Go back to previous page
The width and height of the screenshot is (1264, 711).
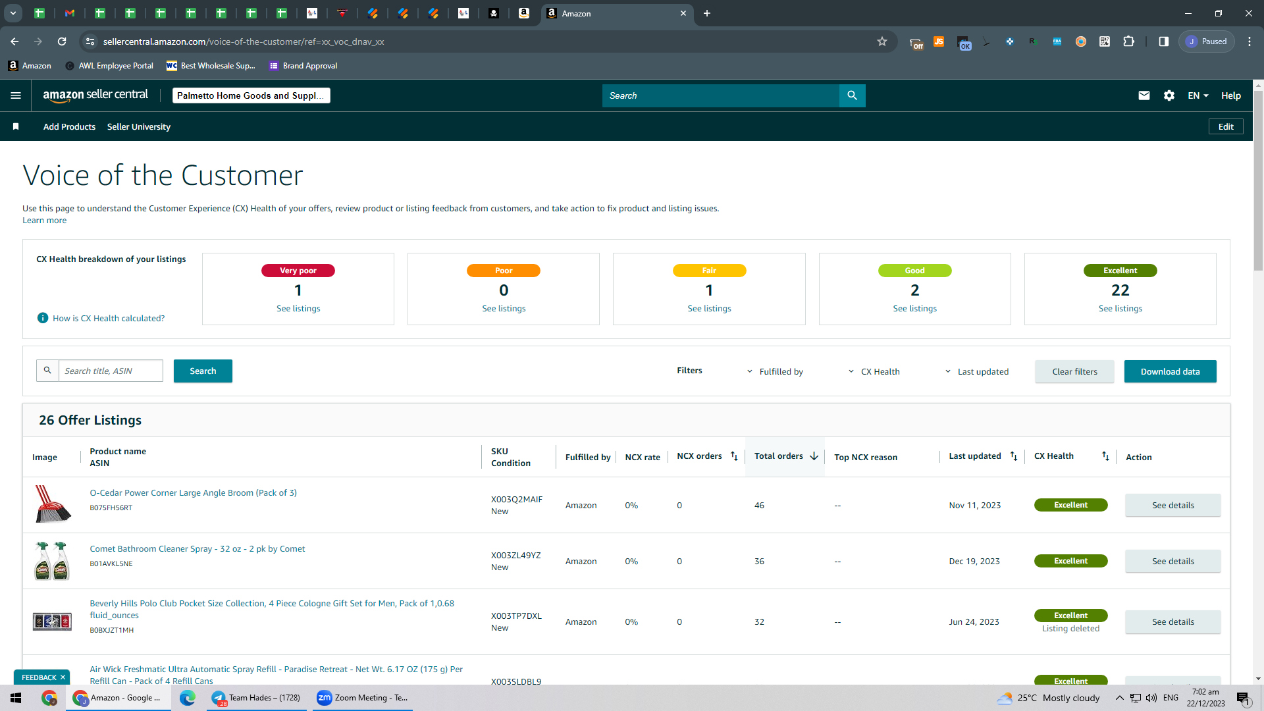pyautogui.click(x=14, y=41)
